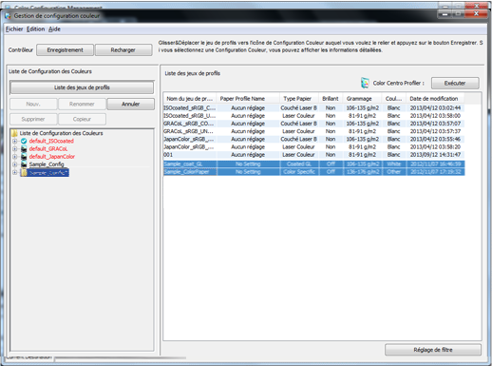The height and width of the screenshot is (366, 492).
Task: Select the highlighted Sample_Config* item
Action: [48, 172]
